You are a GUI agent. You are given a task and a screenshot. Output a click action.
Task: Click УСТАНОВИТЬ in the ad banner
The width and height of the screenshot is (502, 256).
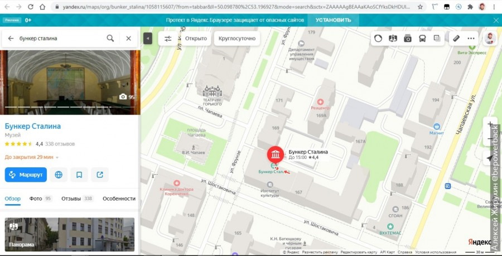333,20
